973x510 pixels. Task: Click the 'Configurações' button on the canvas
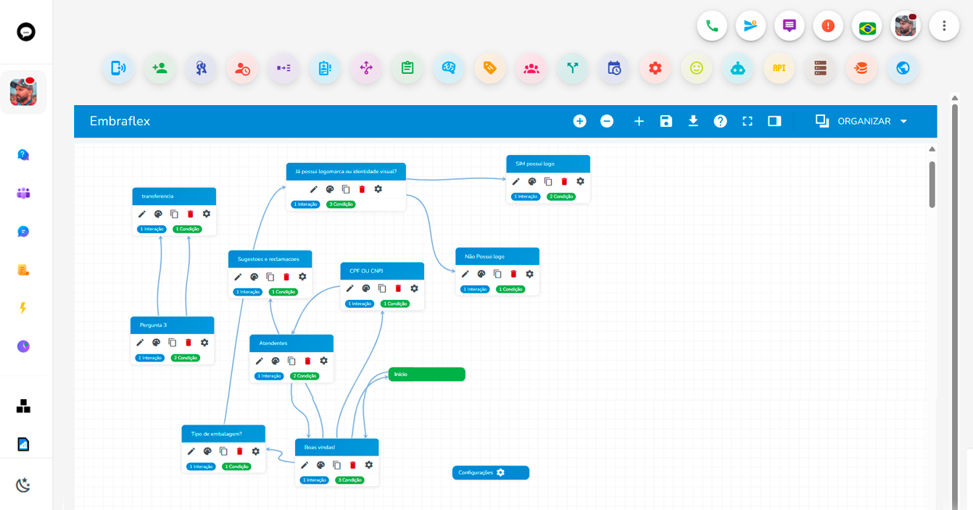490,472
